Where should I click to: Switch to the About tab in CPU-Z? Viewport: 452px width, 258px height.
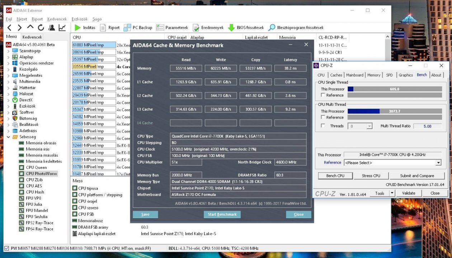click(x=436, y=75)
